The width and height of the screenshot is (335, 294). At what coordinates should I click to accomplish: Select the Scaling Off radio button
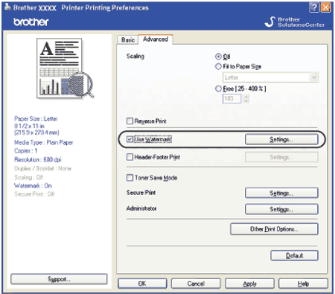coord(218,57)
